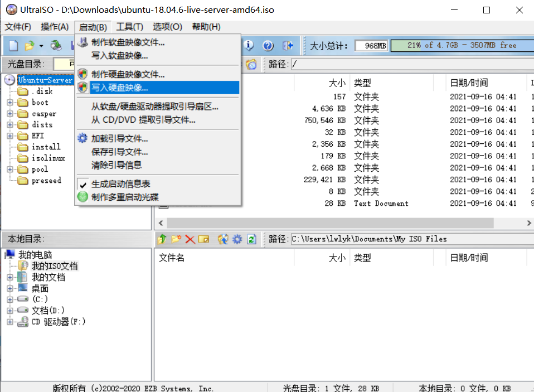Open the 文件(F) menu
The height and width of the screenshot is (392, 534).
[18, 27]
